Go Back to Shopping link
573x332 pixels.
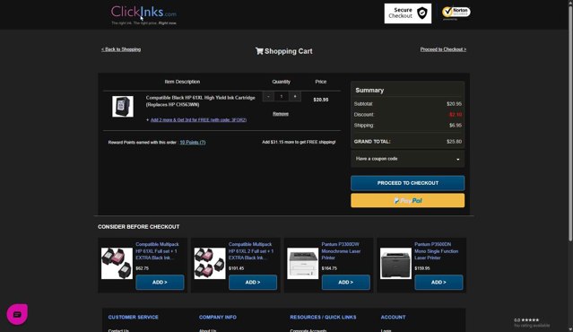[121, 49]
